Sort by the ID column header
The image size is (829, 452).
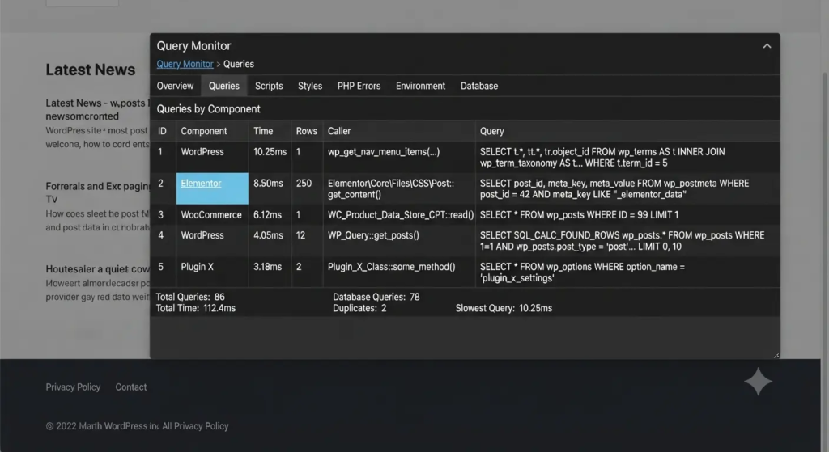162,131
